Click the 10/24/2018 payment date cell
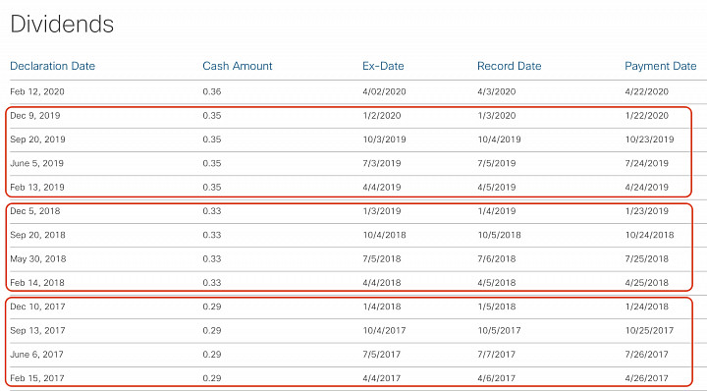Viewport: 707px width, 391px height. 649,235
